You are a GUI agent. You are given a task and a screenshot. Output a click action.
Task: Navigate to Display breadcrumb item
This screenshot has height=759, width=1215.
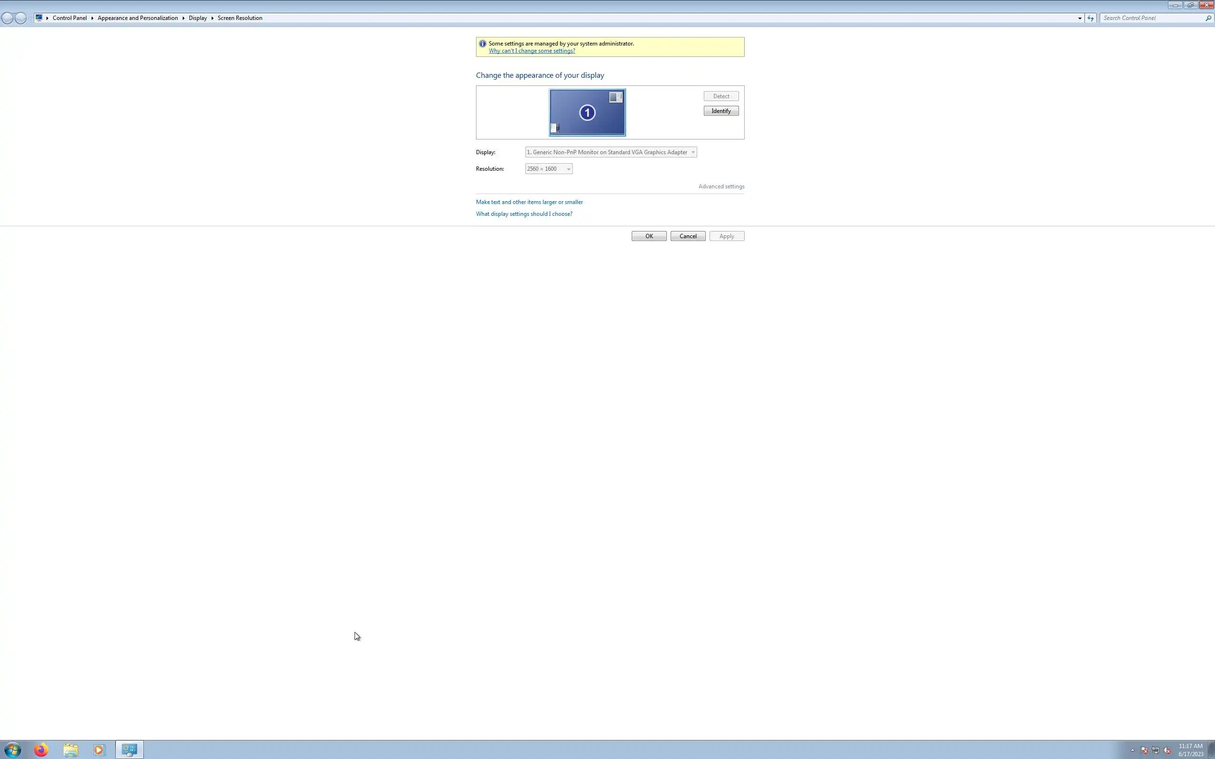coord(198,18)
